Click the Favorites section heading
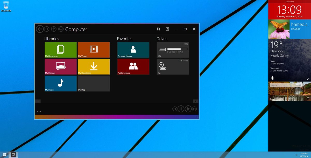311x158 pixels. click(125, 39)
